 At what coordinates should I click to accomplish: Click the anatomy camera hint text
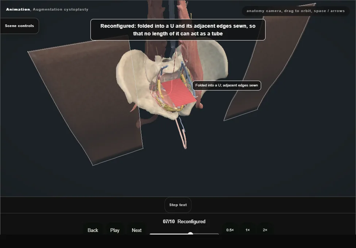295,11
